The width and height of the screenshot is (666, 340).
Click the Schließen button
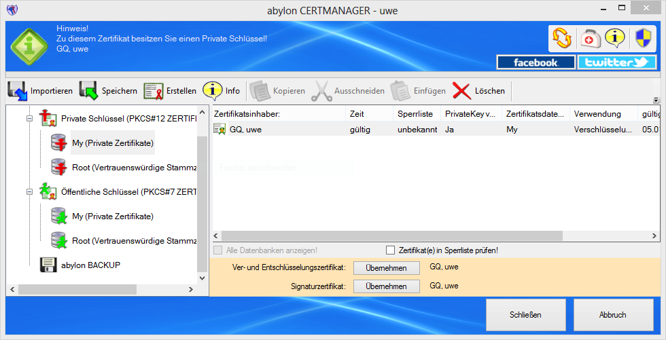[526, 315]
